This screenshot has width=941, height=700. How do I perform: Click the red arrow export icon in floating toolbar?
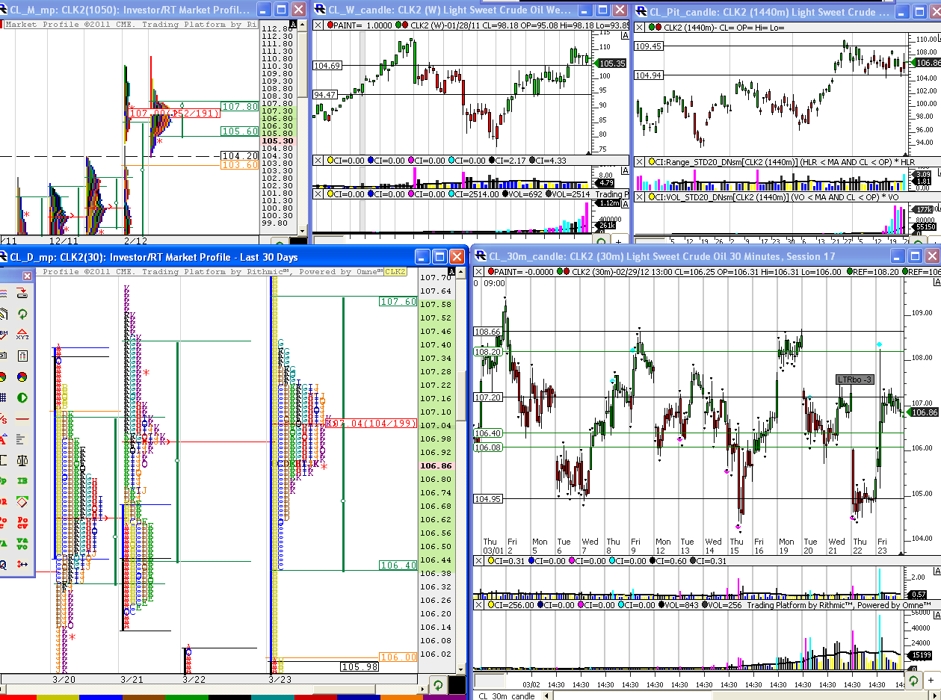tap(22, 292)
